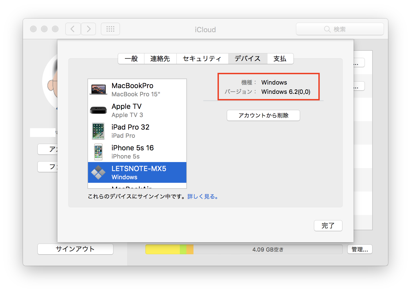411x293 pixels.
Task: Click the サインアウト button
Action: [x=75, y=249]
